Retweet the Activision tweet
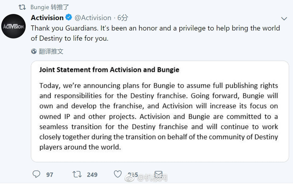This screenshot has width=293, height=185. [x=77, y=174]
